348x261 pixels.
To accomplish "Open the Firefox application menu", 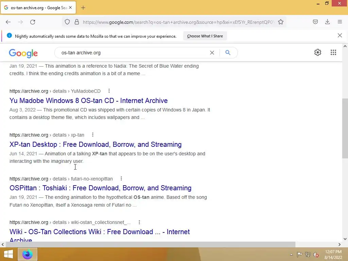I will [x=340, y=22].
